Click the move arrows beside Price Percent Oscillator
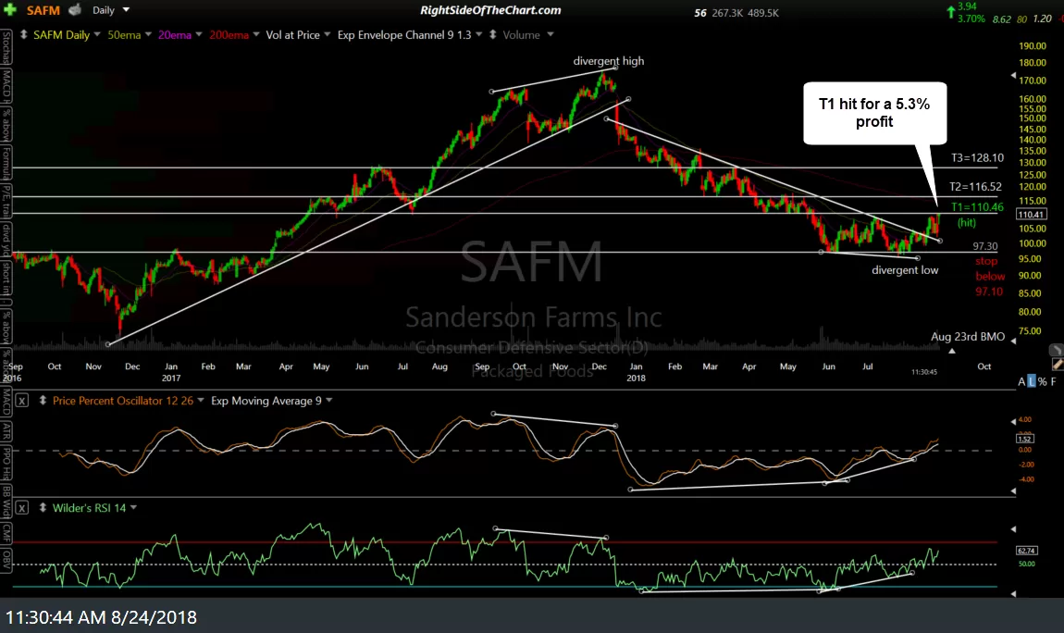Screen dimensions: 1064x633 point(43,401)
